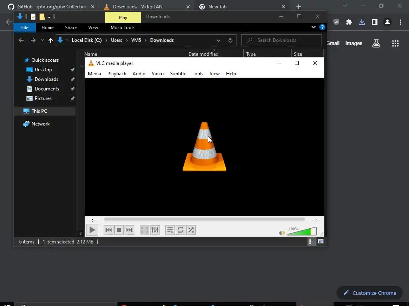Image resolution: width=409 pixels, height=306 pixels.
Task: Open the File tab in Explorer
Action: (24, 27)
